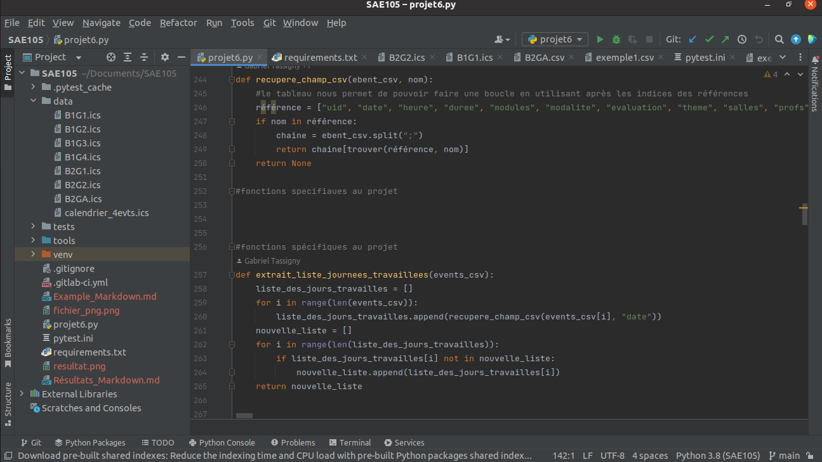The image size is (822, 462).
Task: Go to previous highlighted error arrow
Action: click(x=787, y=74)
